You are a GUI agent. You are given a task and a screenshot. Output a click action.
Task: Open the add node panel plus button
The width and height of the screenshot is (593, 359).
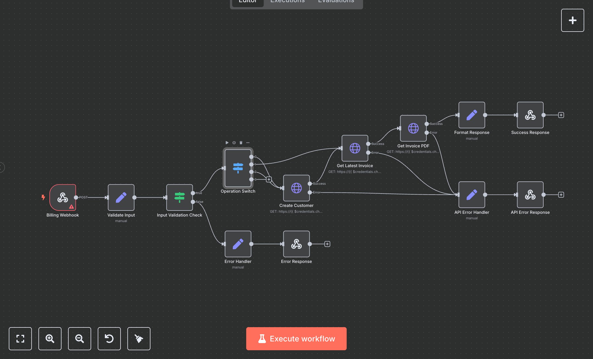572,20
